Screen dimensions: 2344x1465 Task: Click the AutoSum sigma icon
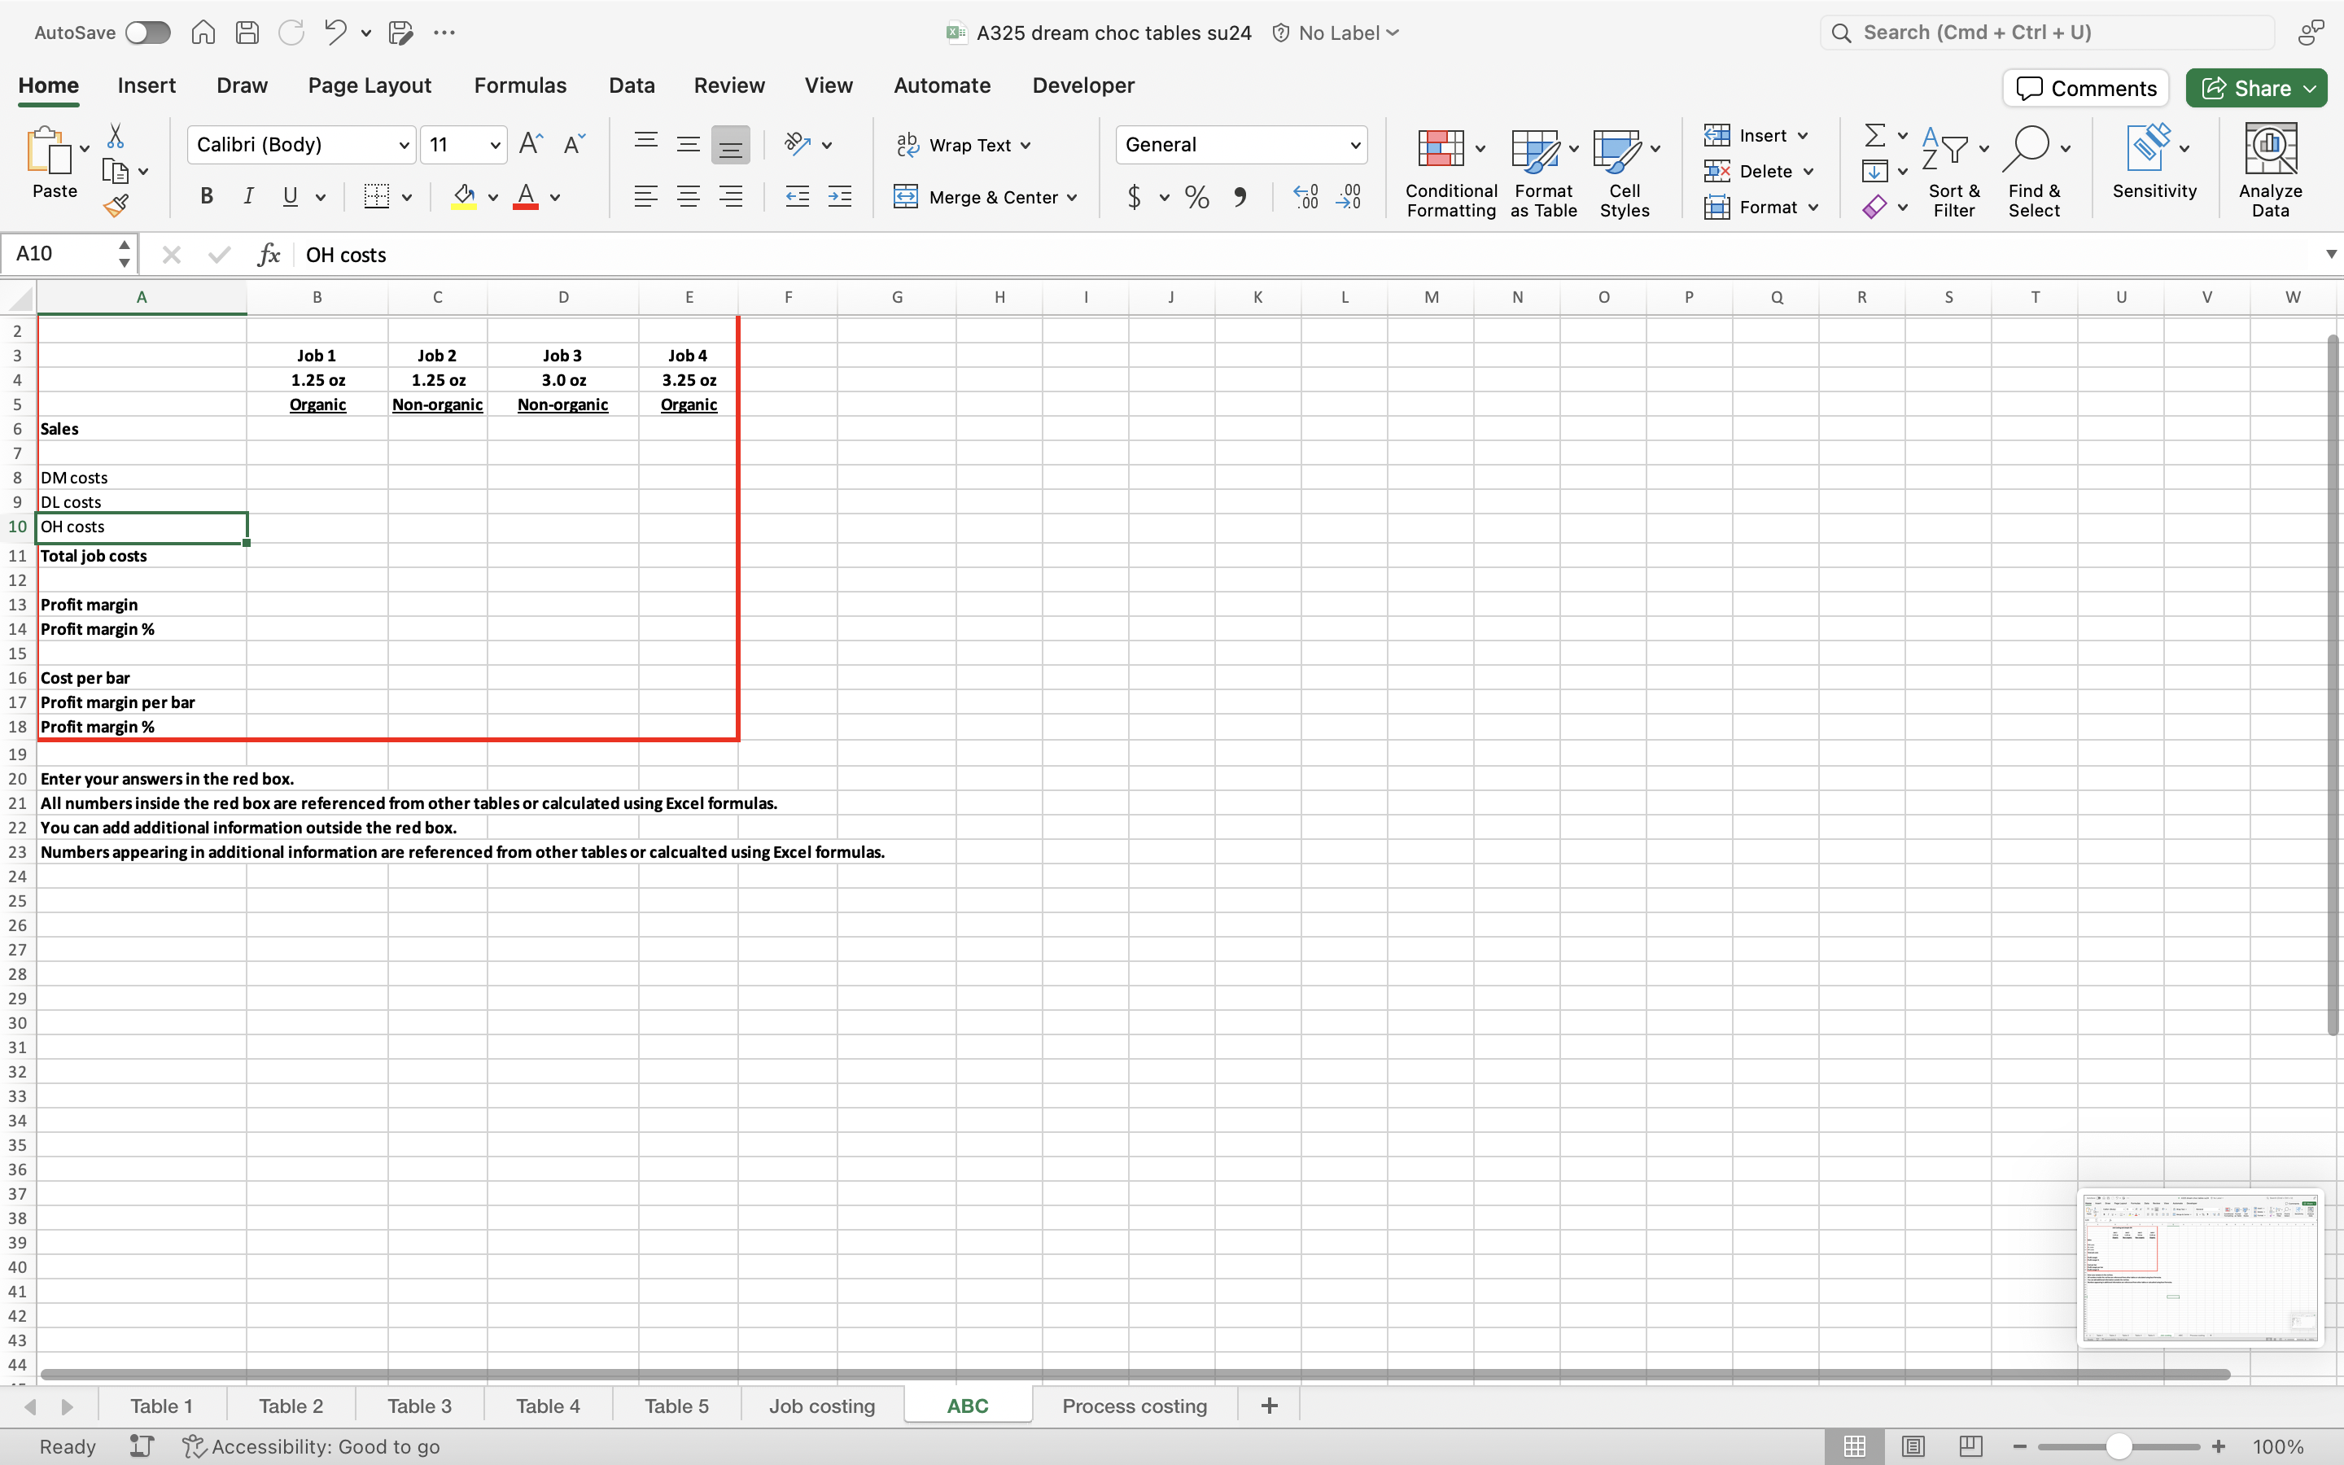pyautogui.click(x=1874, y=134)
